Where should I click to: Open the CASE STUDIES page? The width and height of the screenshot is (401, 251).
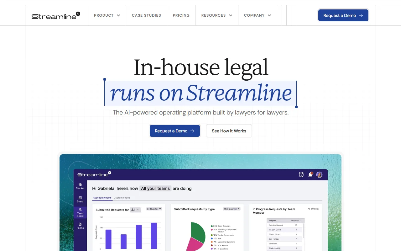pyautogui.click(x=146, y=15)
